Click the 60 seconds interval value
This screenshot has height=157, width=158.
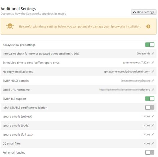(143, 53)
